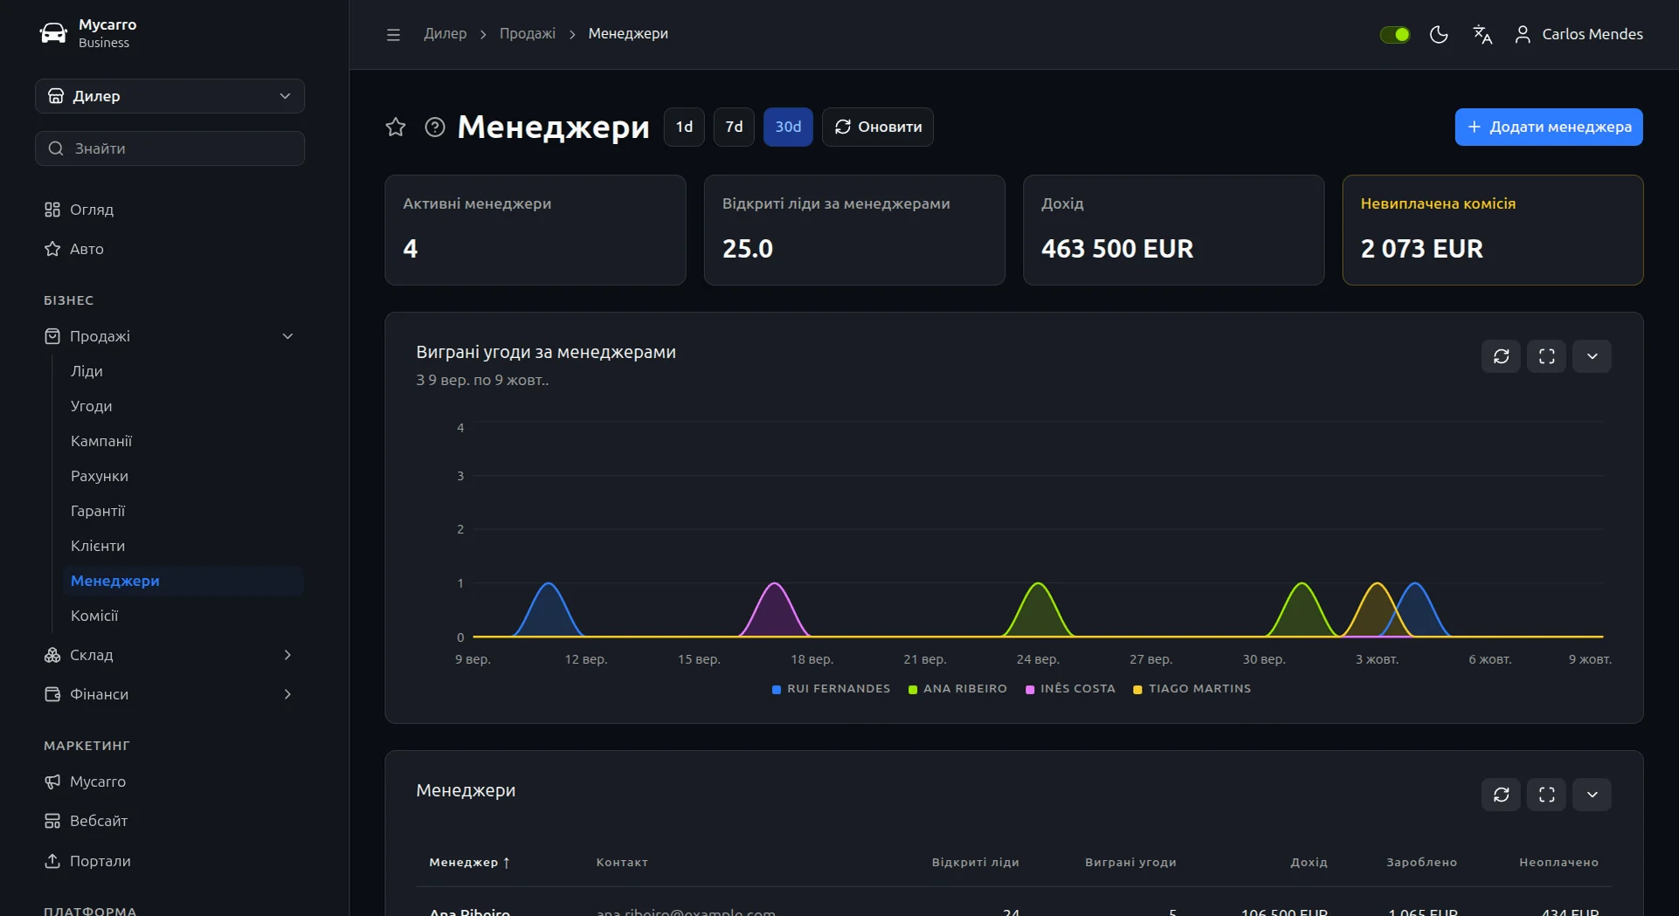Open the language translation icon
The width and height of the screenshot is (1679, 916).
1482,34
